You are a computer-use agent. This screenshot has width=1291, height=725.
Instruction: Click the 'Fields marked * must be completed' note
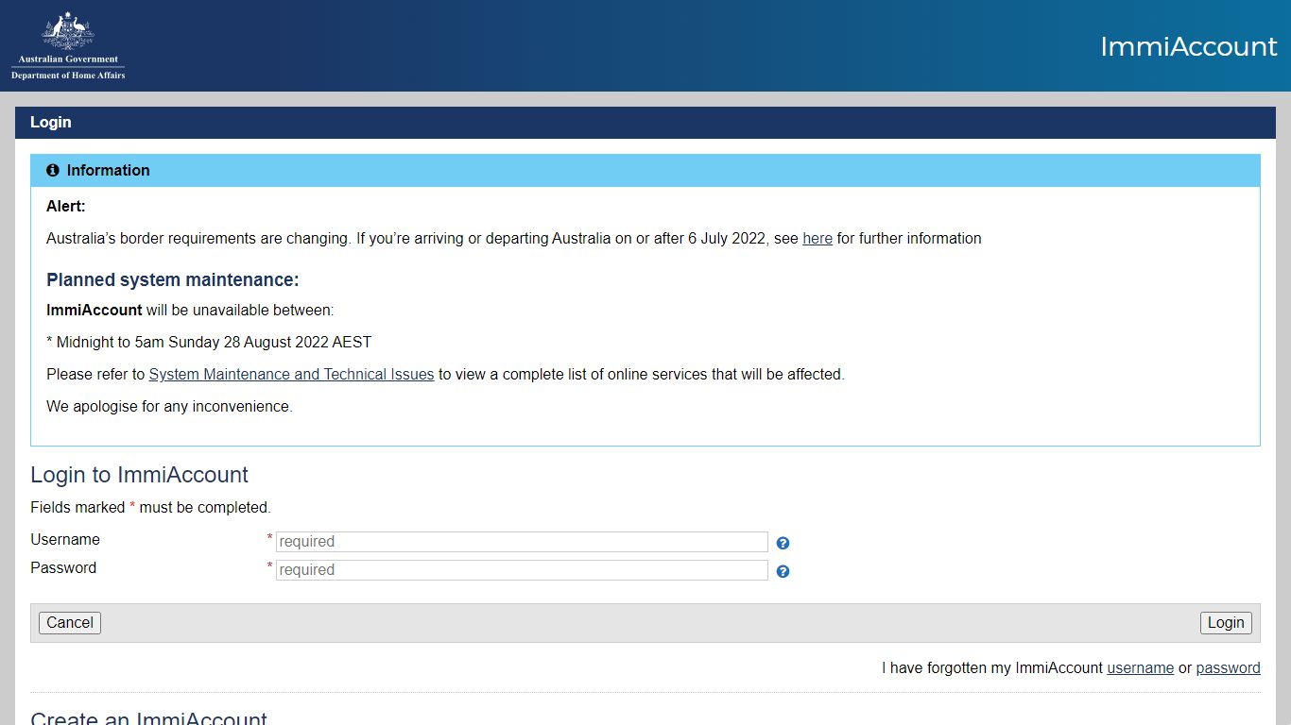pyautogui.click(x=150, y=508)
